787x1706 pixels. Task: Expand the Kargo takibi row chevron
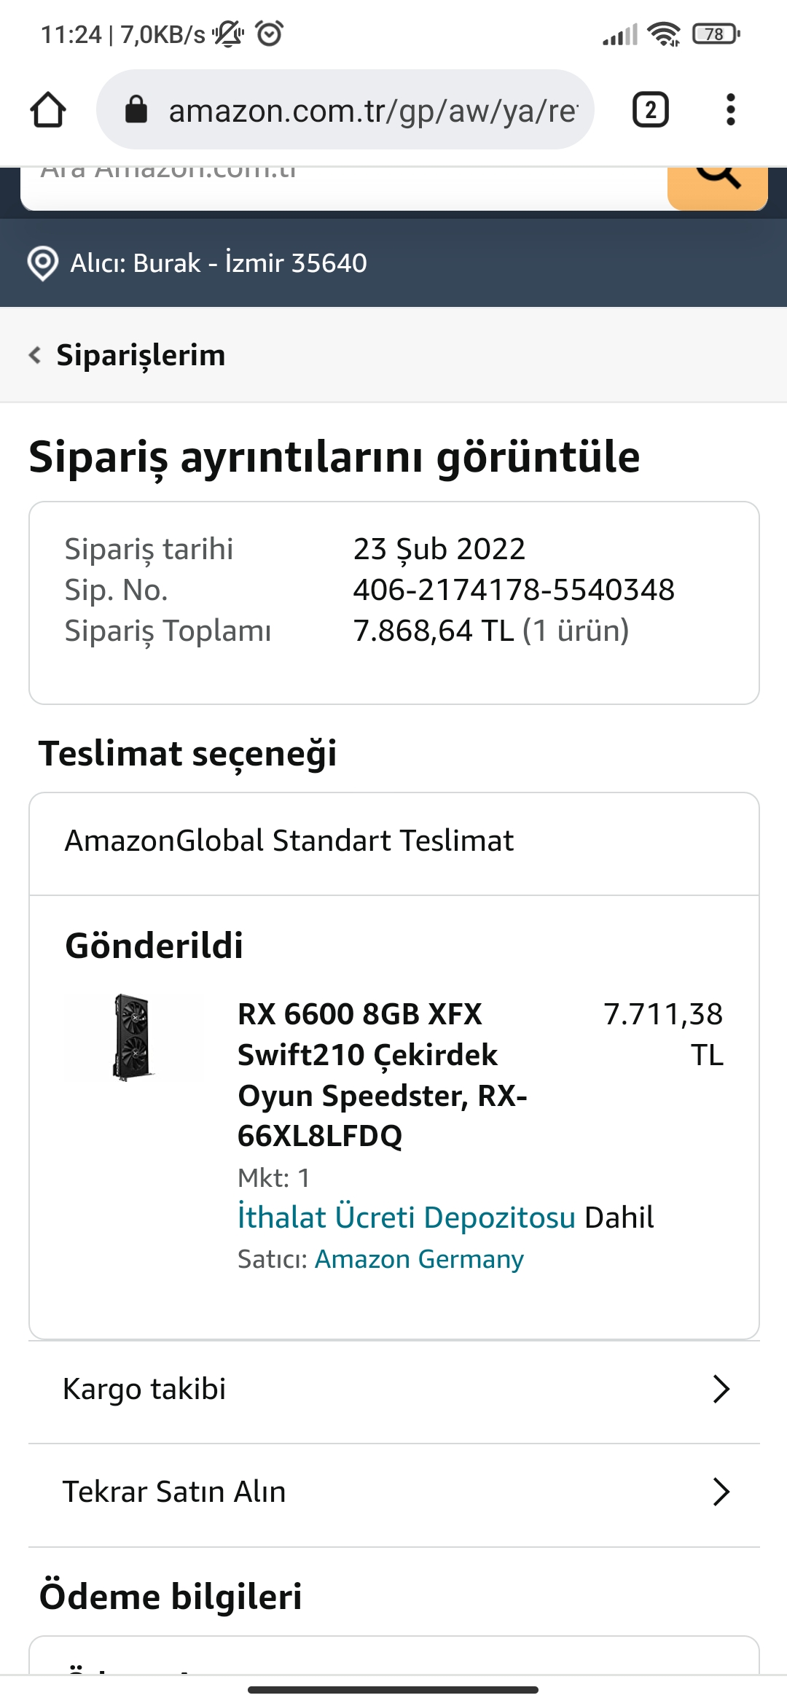(x=721, y=1389)
